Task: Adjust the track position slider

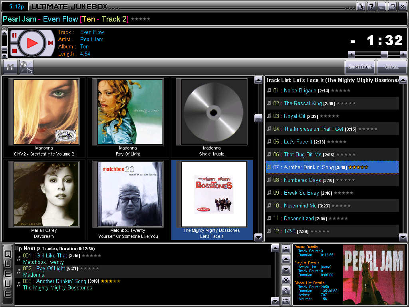Action: (384, 54)
